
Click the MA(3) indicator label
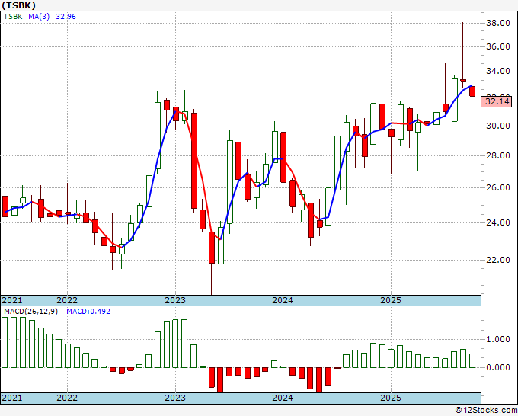click(39, 17)
